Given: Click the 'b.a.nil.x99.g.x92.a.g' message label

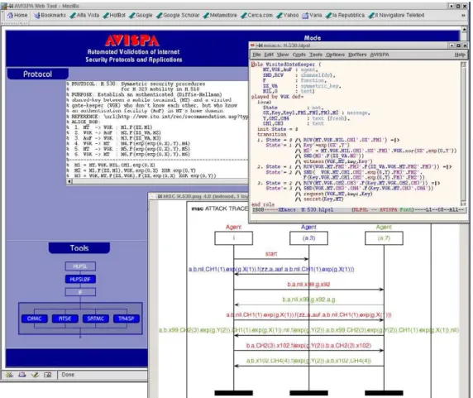Looking at the screenshot, I should point(308,300).
